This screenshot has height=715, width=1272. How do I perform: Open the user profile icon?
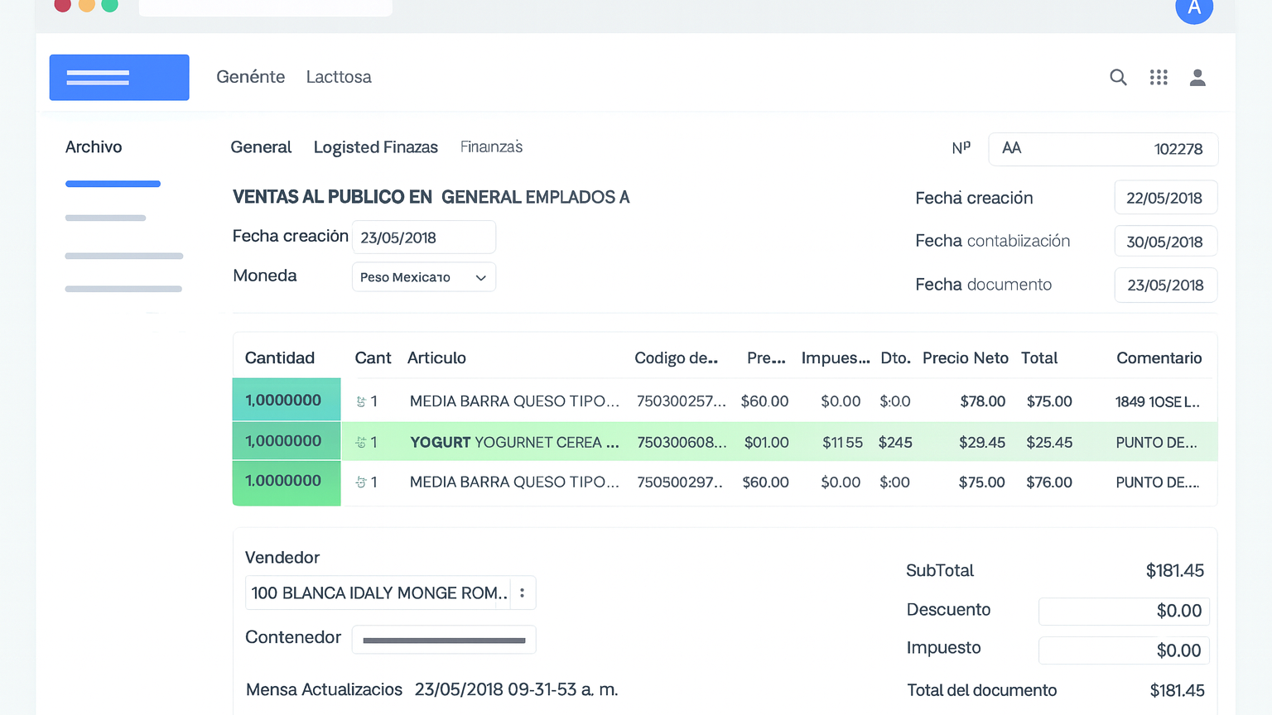coord(1197,78)
